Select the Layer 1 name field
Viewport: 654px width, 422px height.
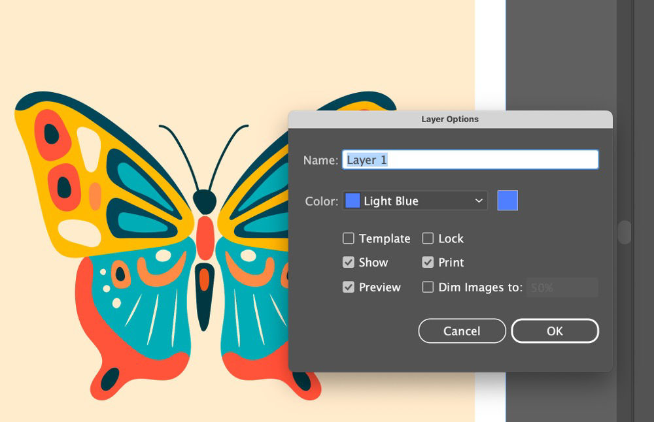pos(470,159)
